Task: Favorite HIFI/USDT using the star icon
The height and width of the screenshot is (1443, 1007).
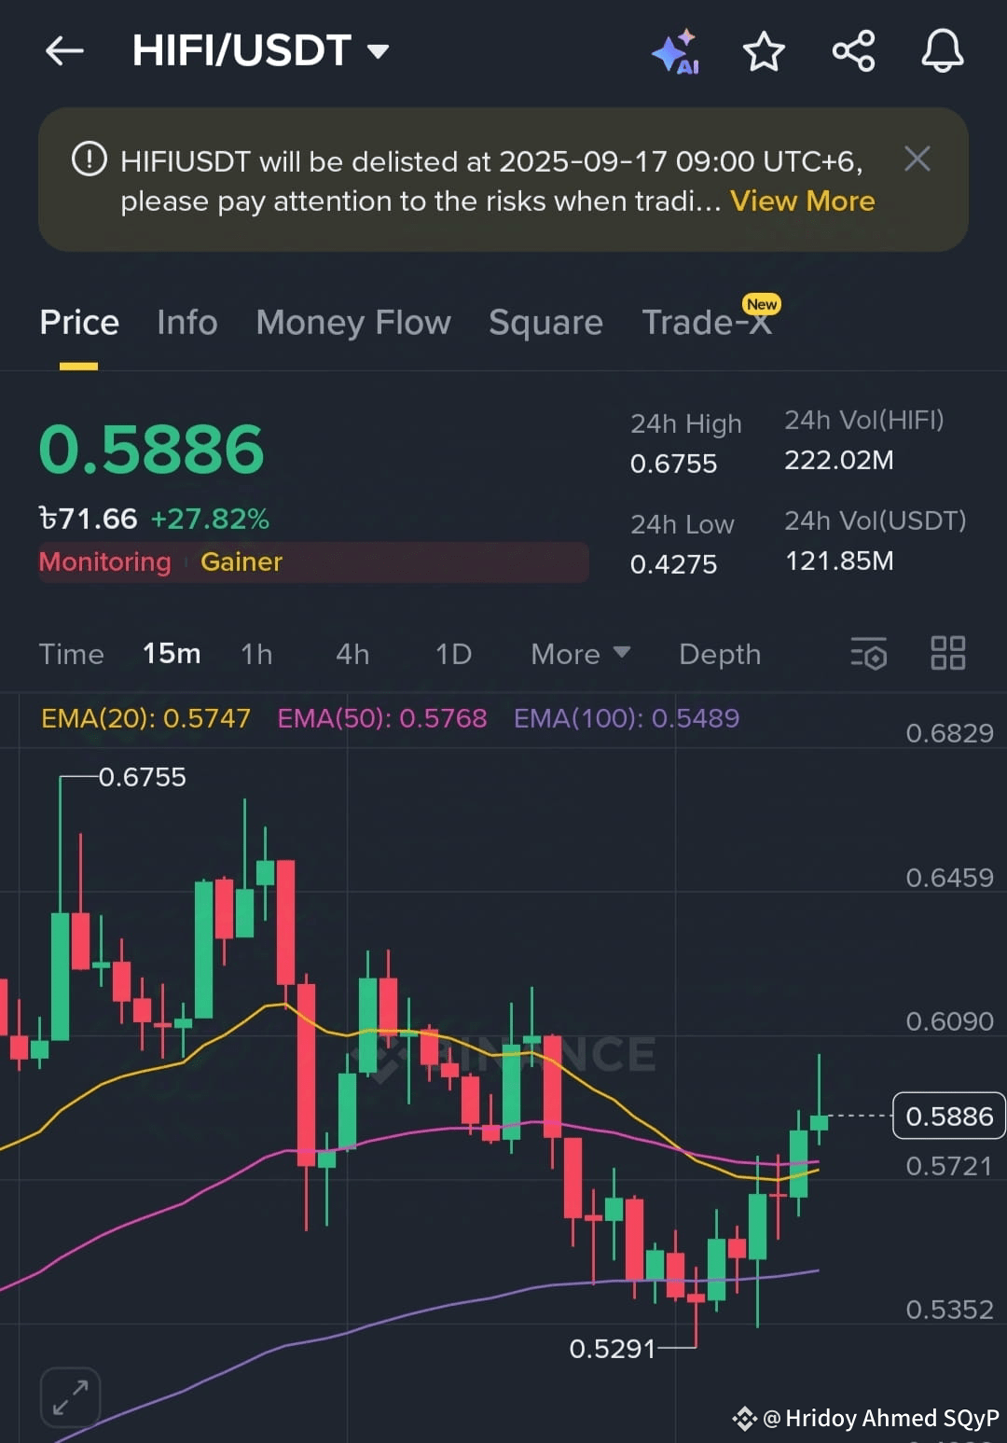Action: coord(764,51)
